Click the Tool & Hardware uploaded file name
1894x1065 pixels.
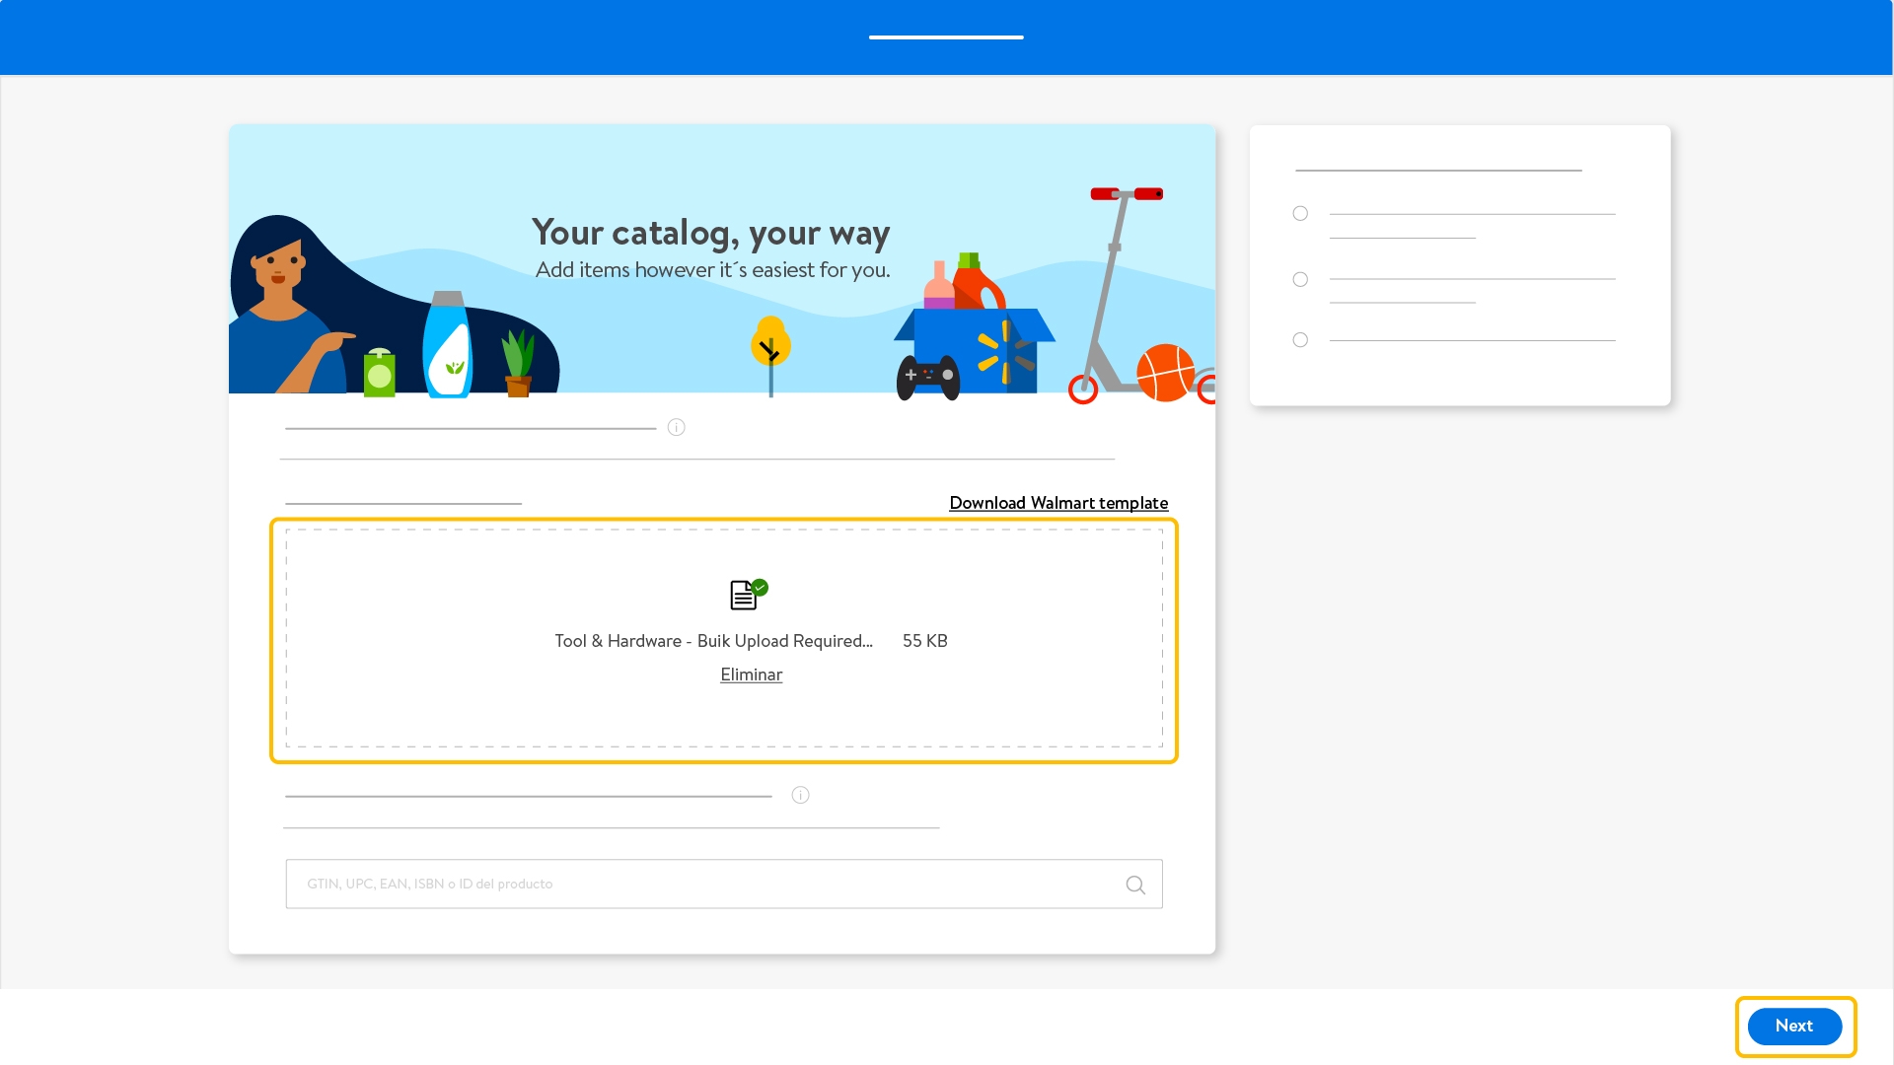(713, 641)
